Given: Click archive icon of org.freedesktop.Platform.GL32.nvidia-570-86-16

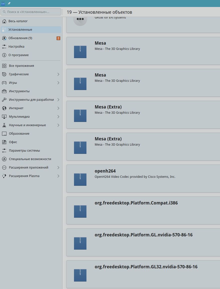Looking at the screenshot, I should pyautogui.click(x=80, y=275).
